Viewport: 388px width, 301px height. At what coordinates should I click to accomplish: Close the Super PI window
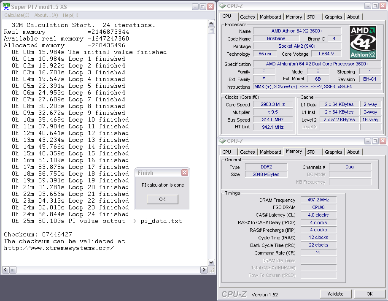[x=210, y=7]
